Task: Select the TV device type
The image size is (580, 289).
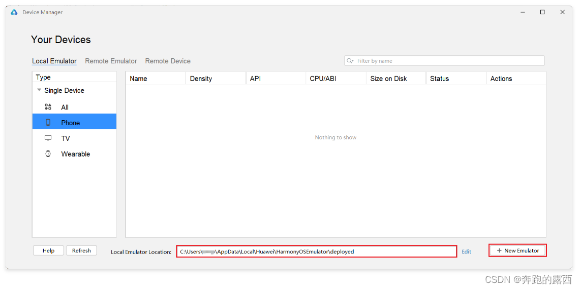Action: [x=74, y=138]
